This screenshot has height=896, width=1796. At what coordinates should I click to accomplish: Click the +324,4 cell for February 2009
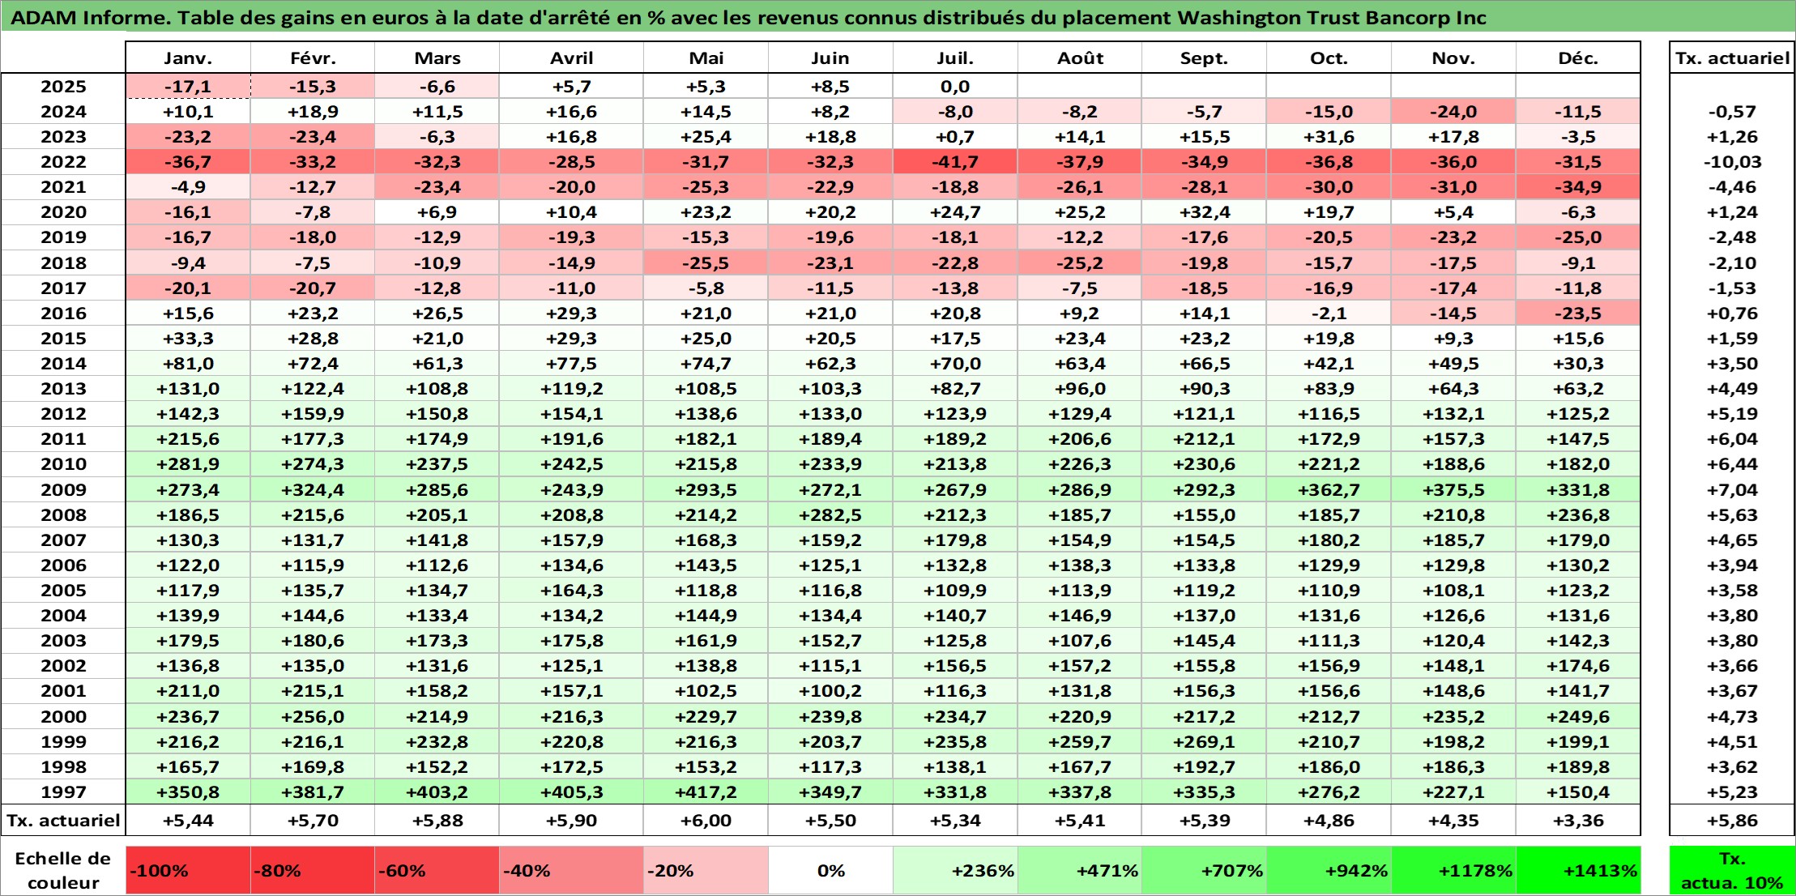313,489
